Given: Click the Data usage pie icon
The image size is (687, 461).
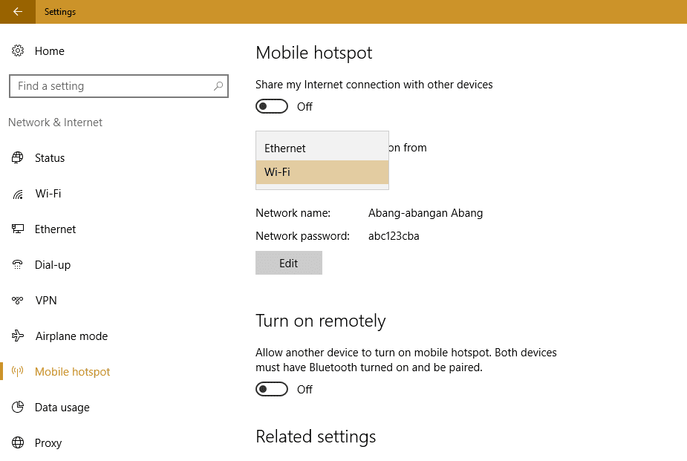Looking at the screenshot, I should 18,407.
